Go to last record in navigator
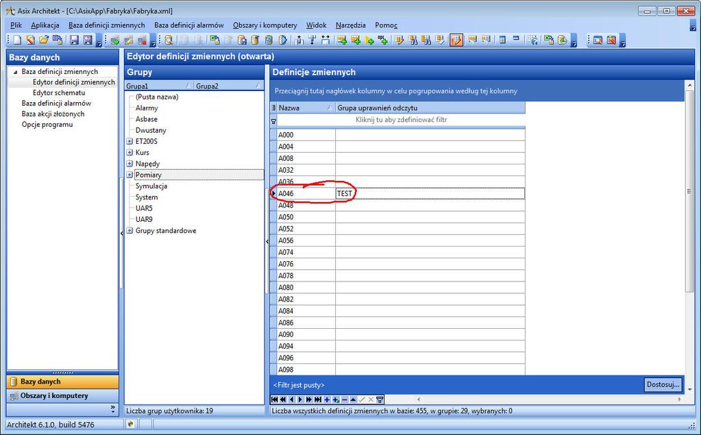 318,399
